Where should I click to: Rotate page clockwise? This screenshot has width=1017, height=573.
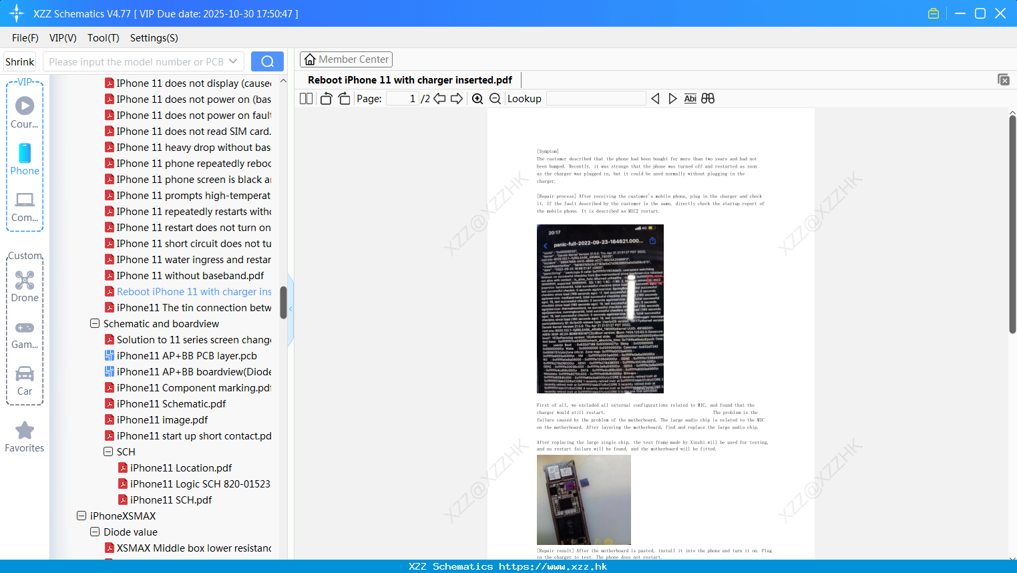[x=344, y=98]
